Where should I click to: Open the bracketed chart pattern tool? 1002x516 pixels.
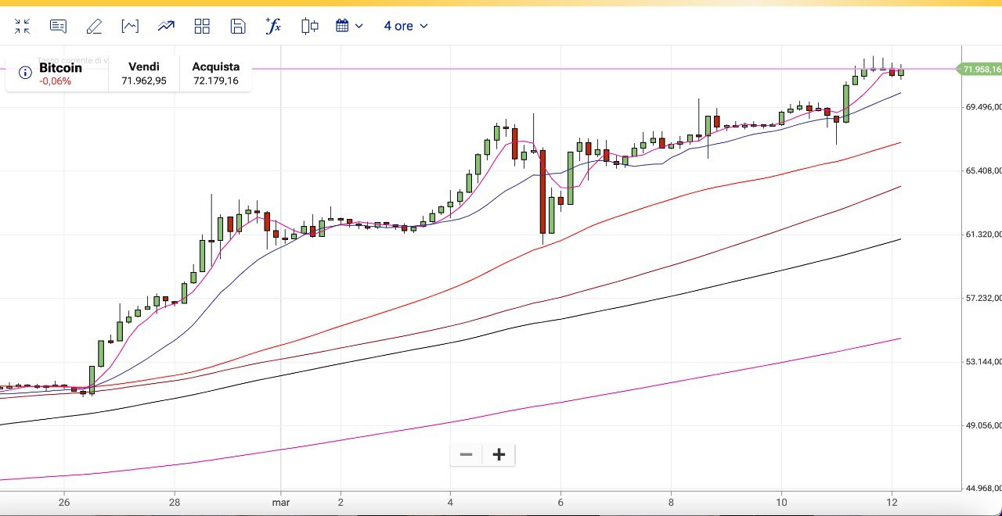click(x=130, y=27)
